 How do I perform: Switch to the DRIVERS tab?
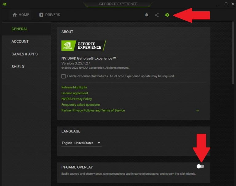coord(50,15)
